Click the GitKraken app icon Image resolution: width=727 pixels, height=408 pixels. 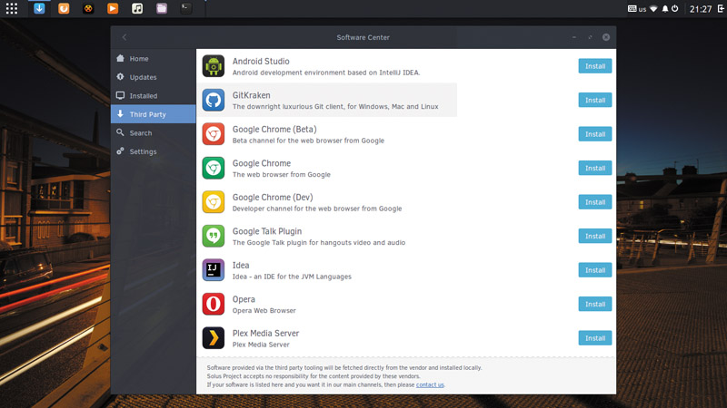[214, 100]
